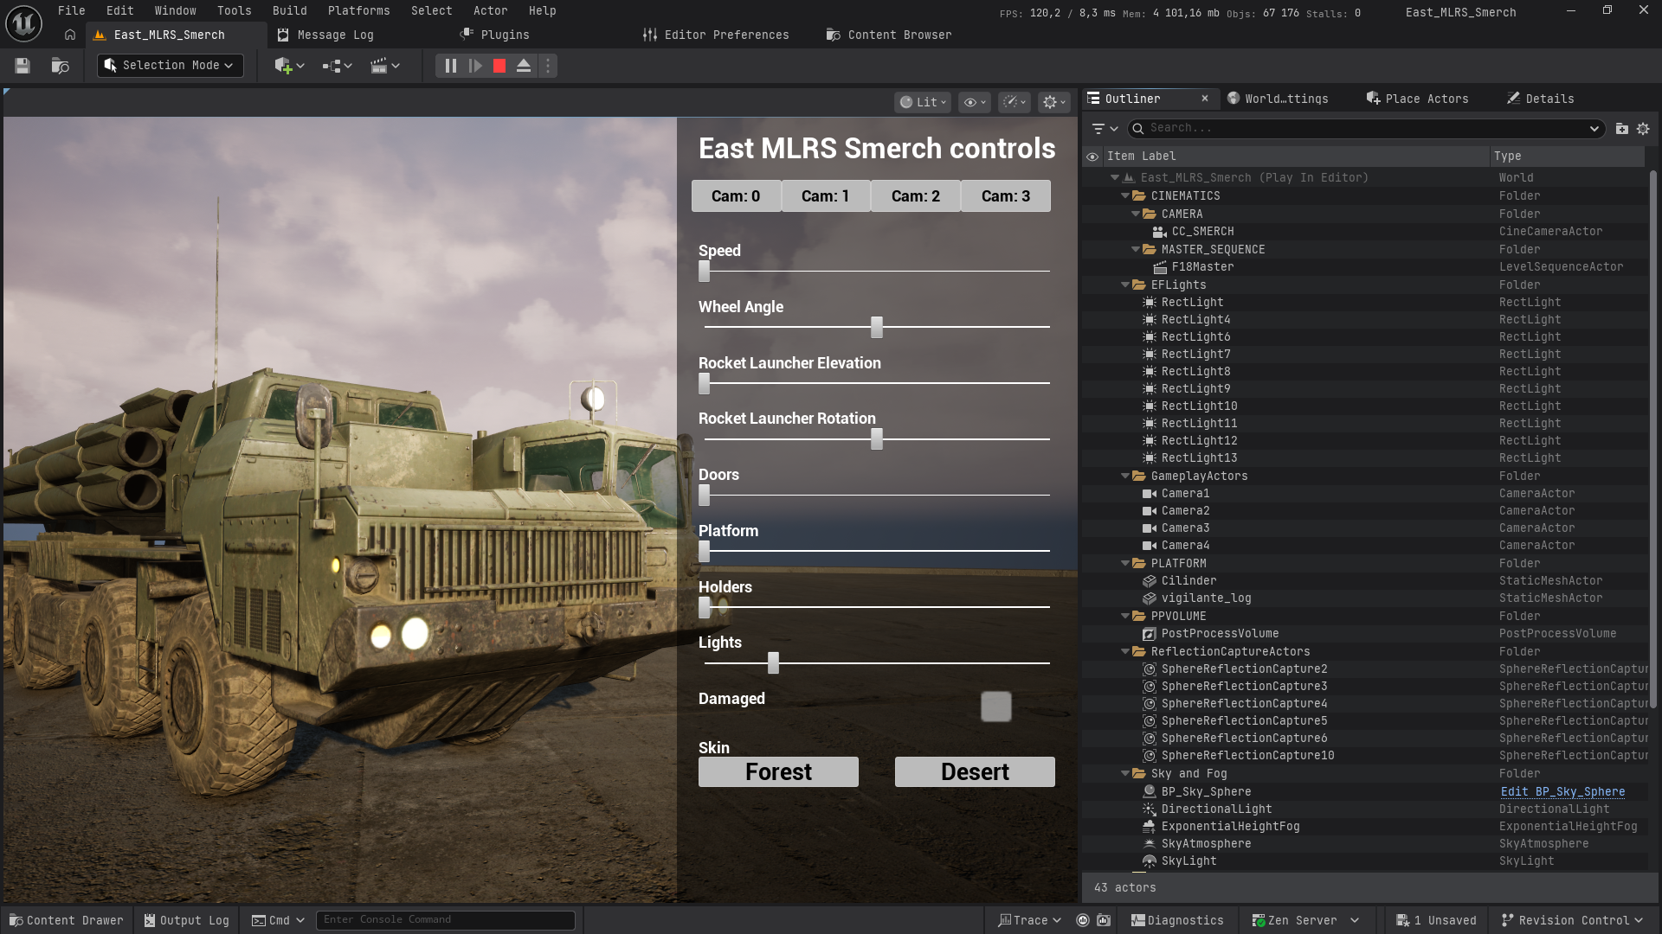Screen dimensions: 1662x934
Task: Toggle the Outliner visibility eye column header
Action: (1092, 157)
